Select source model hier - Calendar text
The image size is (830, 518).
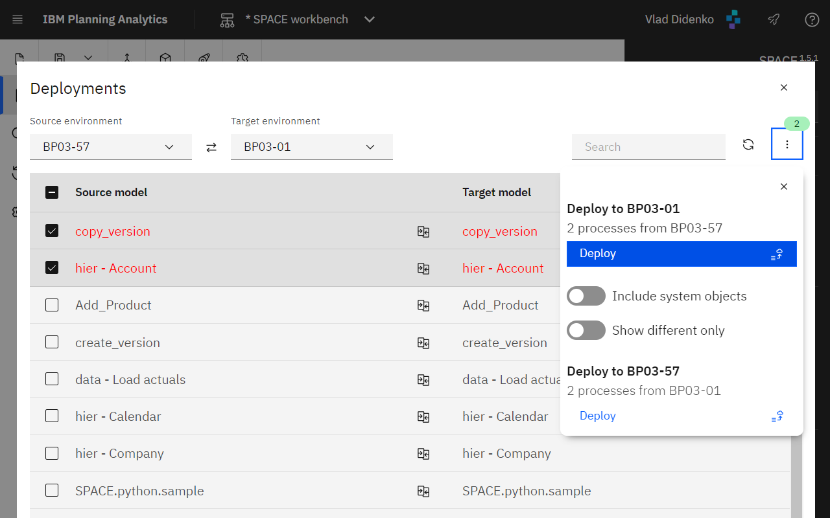[118, 416]
